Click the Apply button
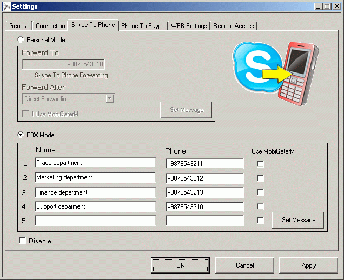Screen dimensions: 344x280 (309, 265)
